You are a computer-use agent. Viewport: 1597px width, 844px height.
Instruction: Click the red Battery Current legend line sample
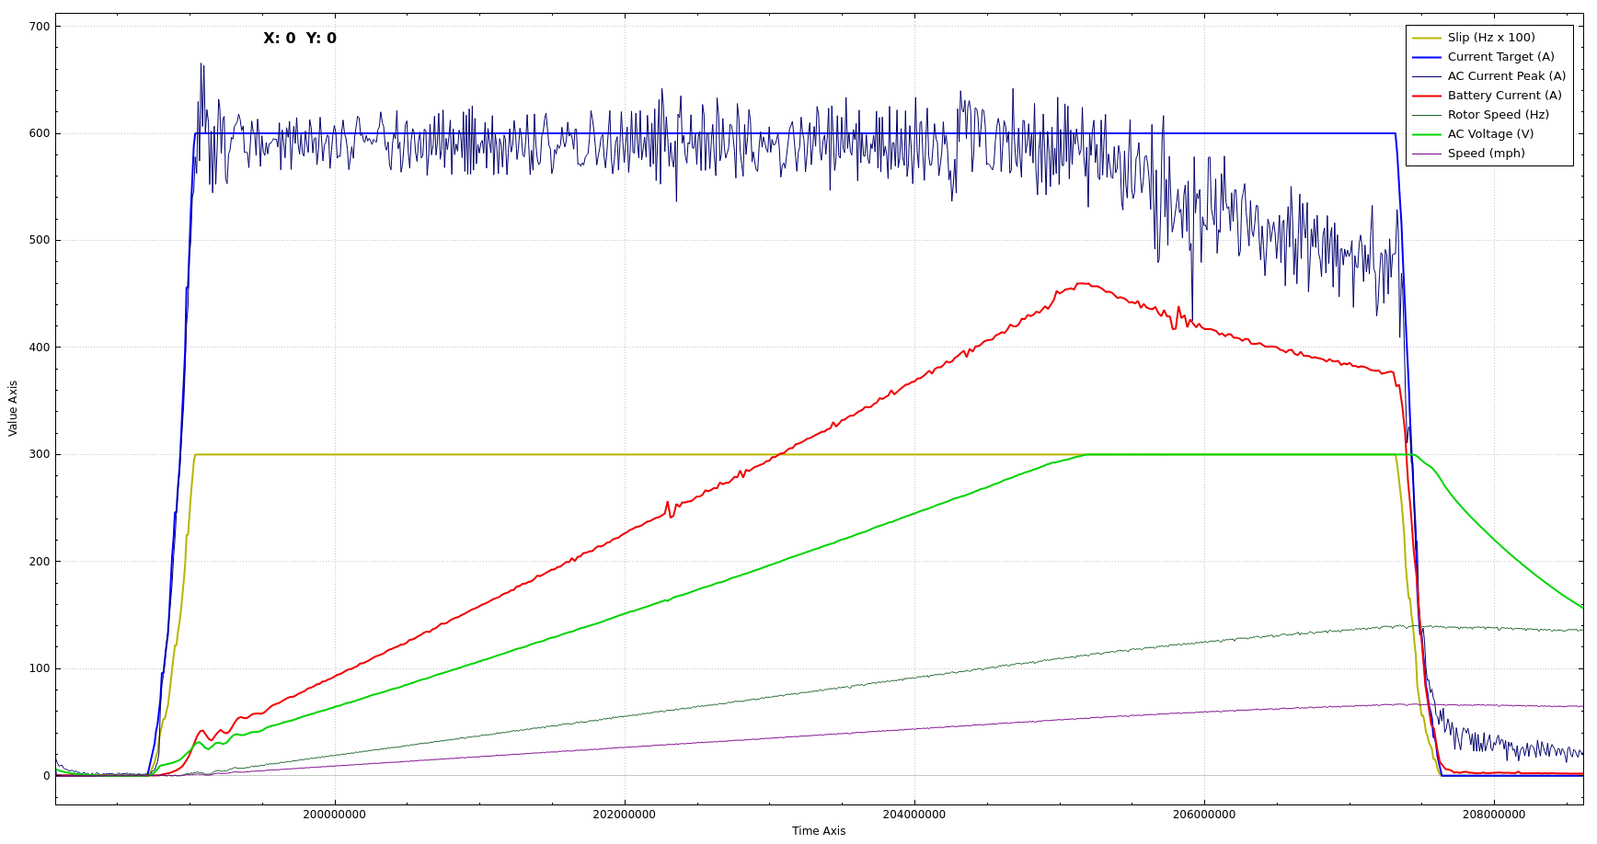pos(1427,96)
